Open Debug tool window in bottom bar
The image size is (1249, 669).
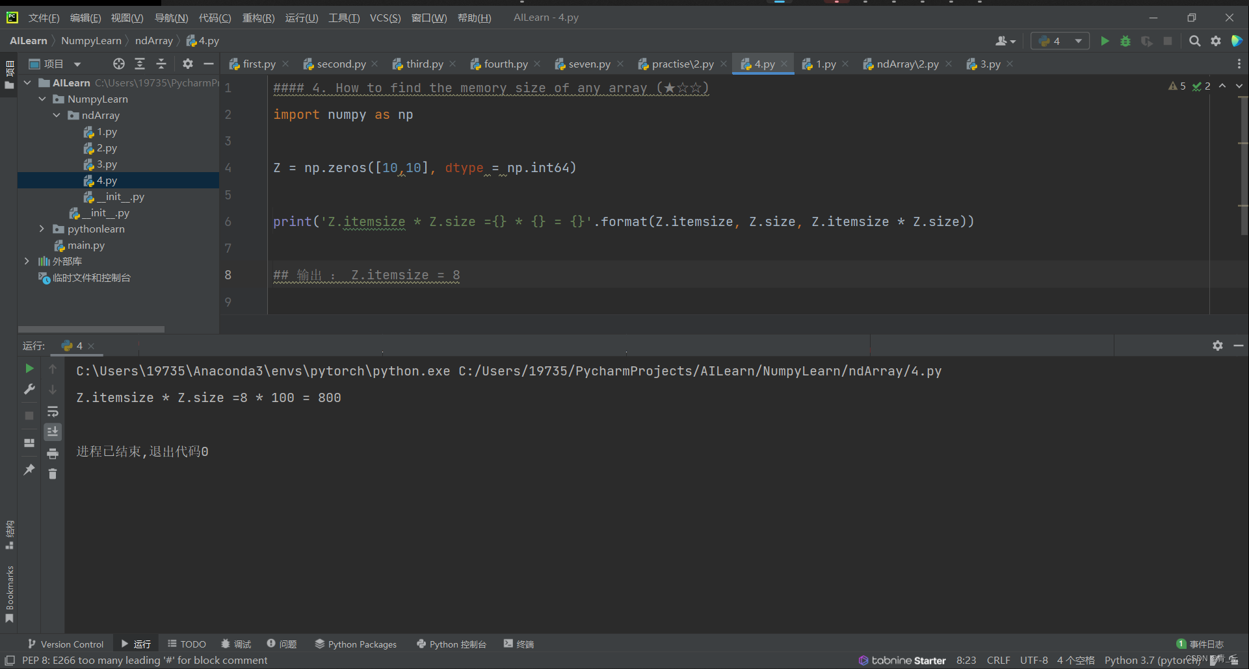click(x=236, y=644)
